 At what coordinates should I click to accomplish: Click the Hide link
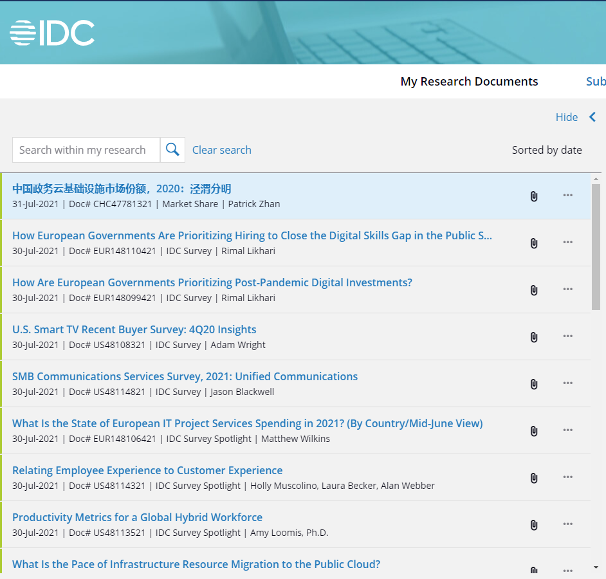pos(567,117)
